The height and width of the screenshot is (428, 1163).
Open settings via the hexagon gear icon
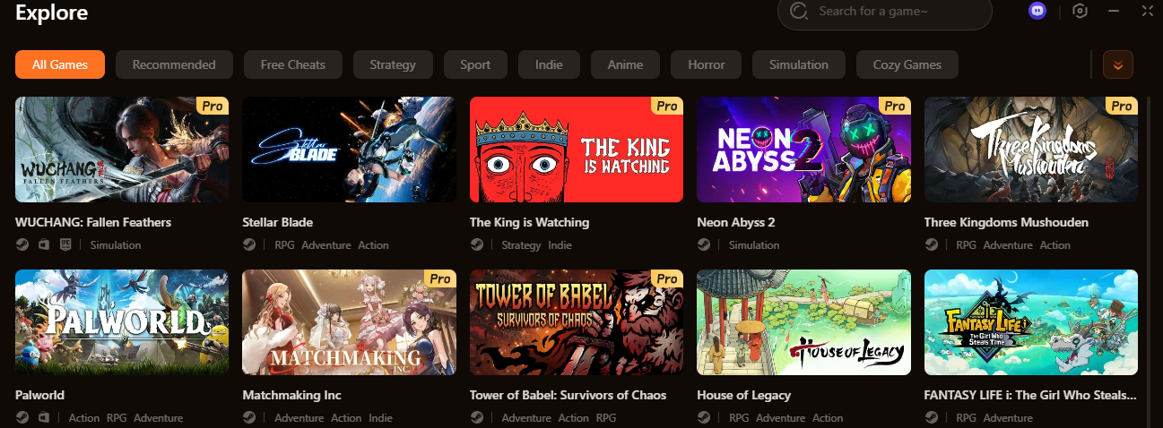(x=1081, y=11)
